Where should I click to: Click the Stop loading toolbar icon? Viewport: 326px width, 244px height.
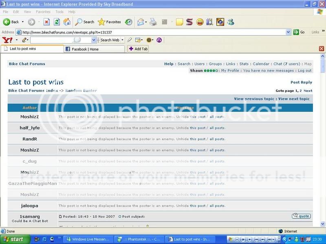coord(46,22)
